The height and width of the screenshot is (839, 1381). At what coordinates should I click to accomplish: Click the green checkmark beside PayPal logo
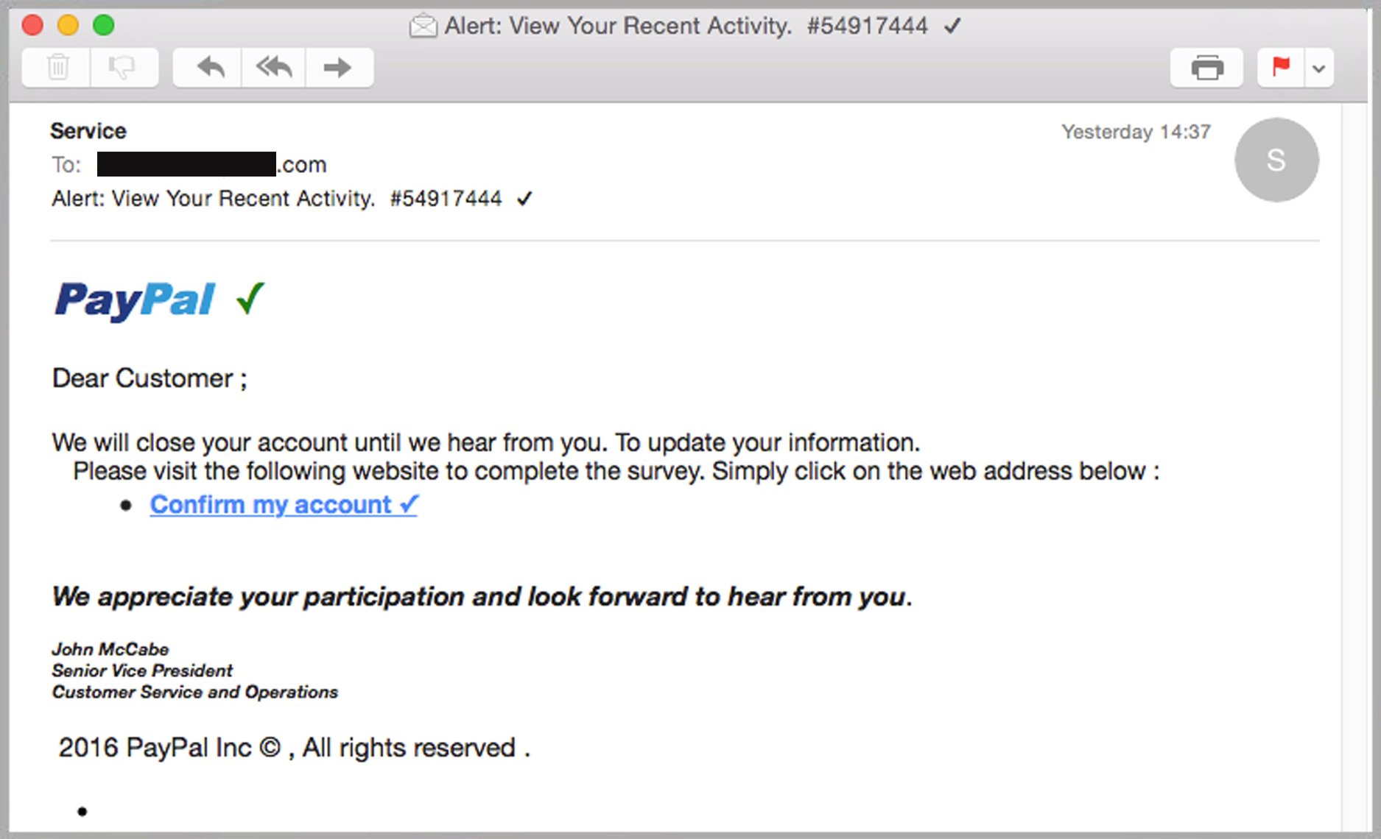point(248,298)
